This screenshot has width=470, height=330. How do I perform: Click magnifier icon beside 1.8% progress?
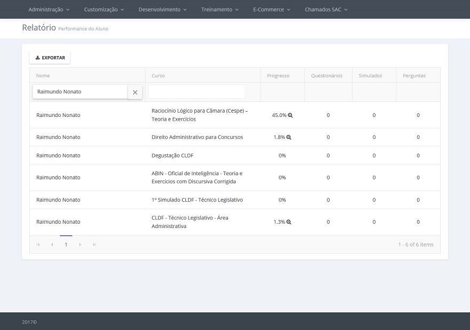tap(289, 137)
